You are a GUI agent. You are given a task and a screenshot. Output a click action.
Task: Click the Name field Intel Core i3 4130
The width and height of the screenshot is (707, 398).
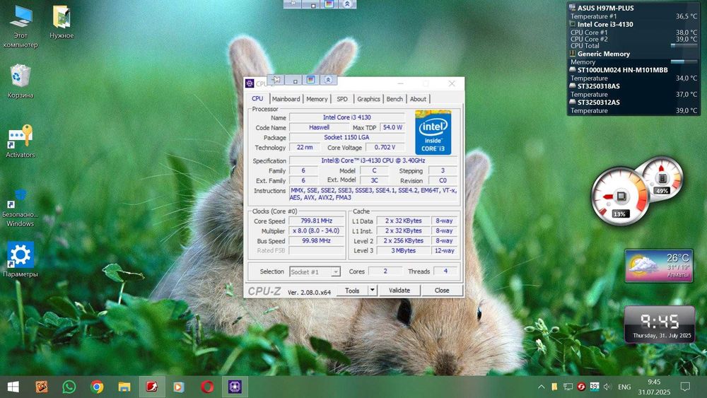pyautogui.click(x=346, y=117)
